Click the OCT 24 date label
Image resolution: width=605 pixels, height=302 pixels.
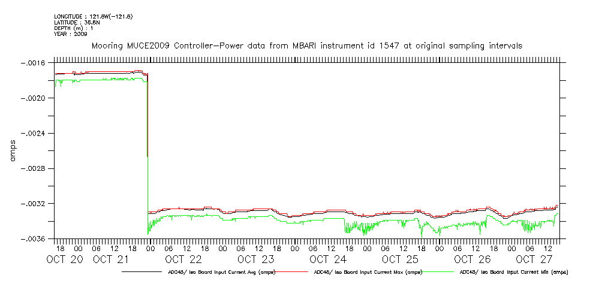pyautogui.click(x=328, y=259)
